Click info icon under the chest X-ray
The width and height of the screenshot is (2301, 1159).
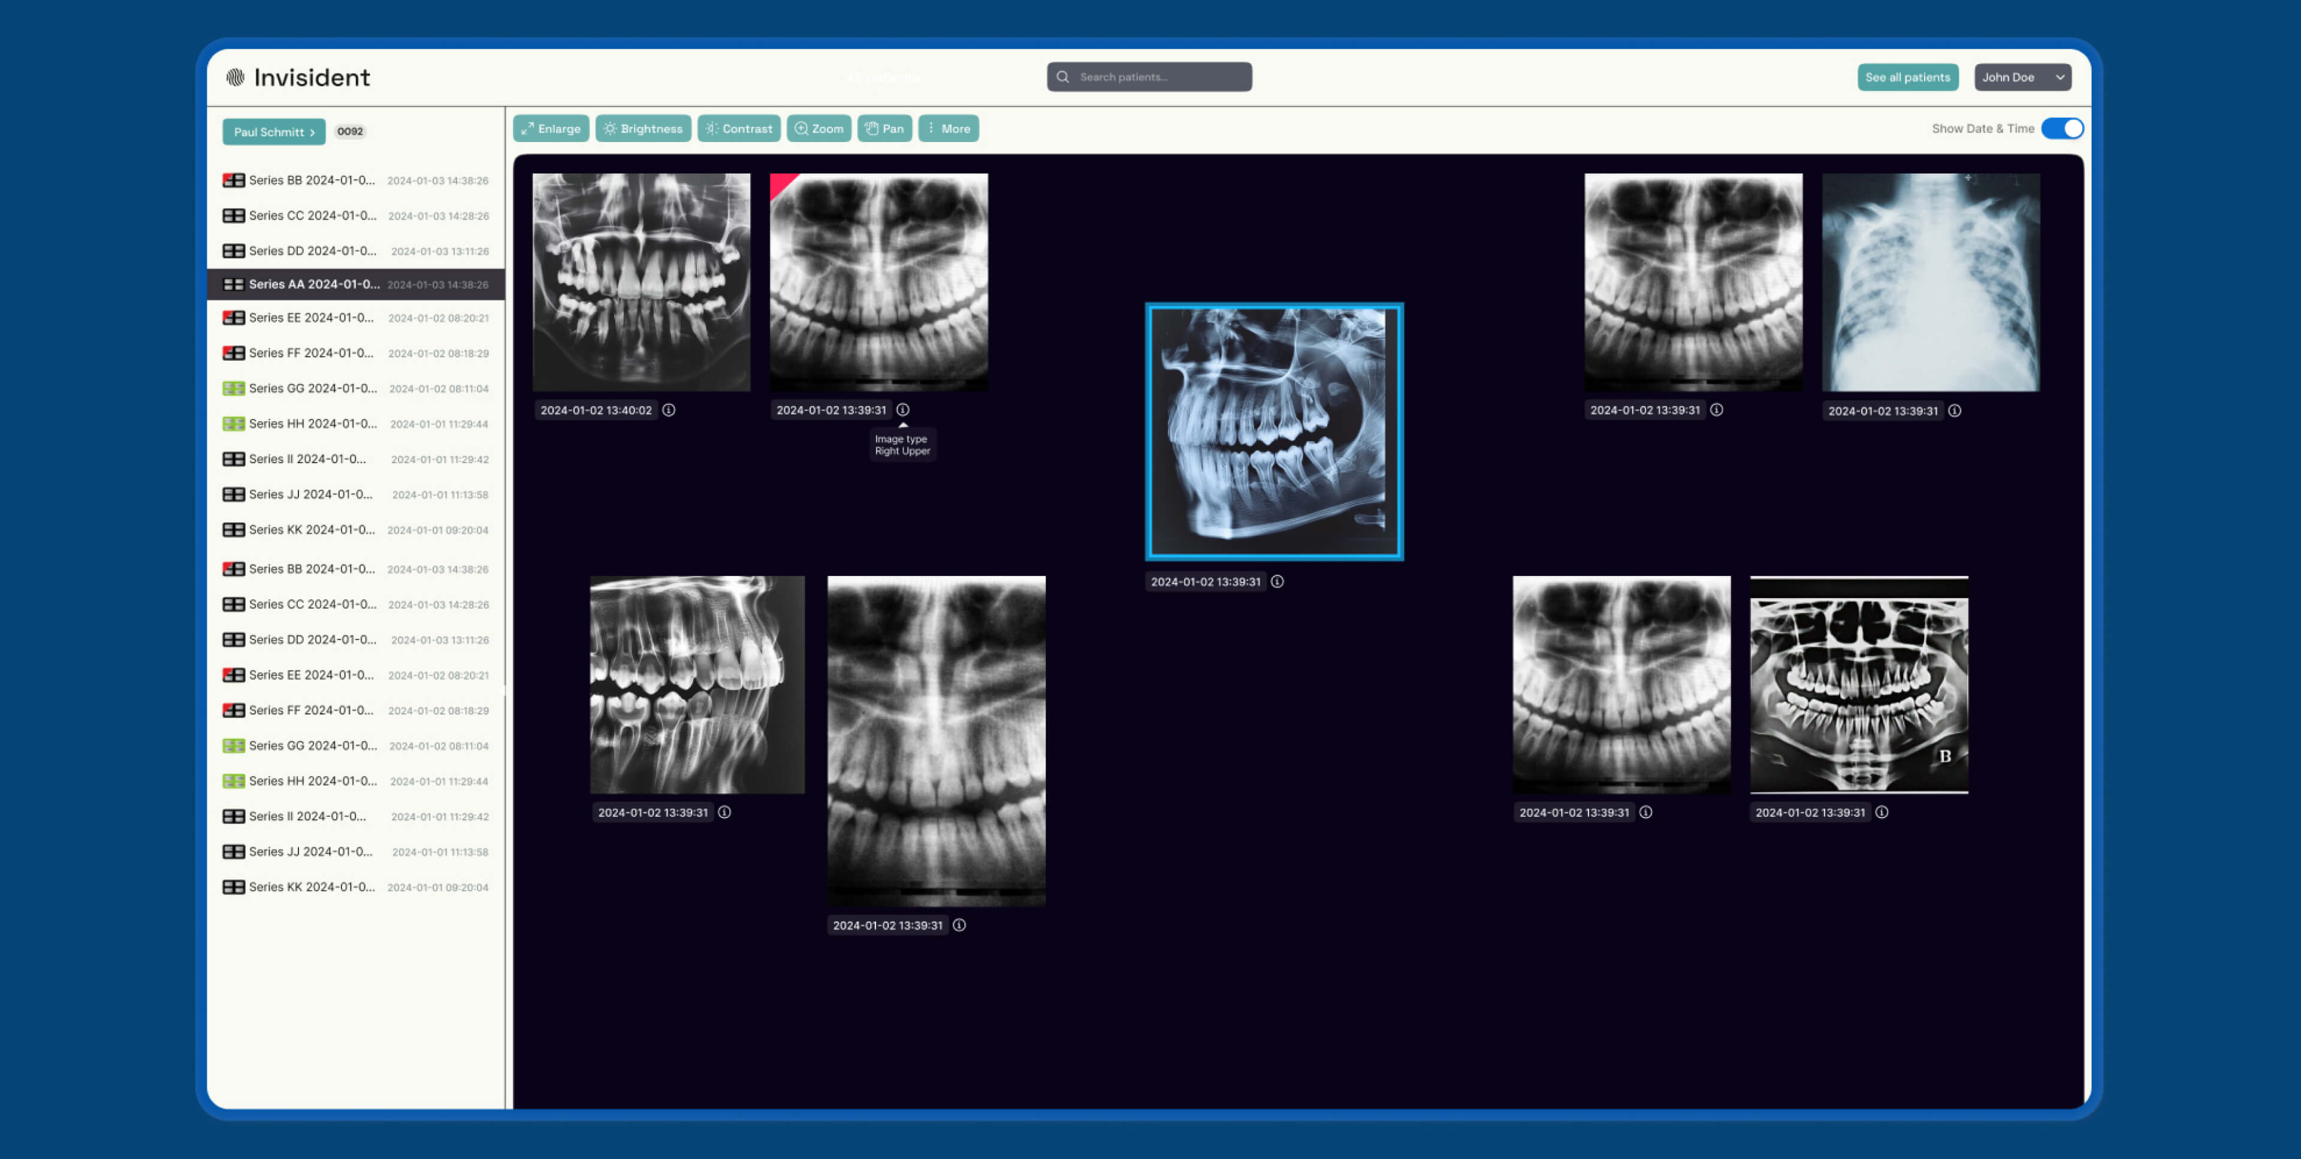[x=1955, y=411]
